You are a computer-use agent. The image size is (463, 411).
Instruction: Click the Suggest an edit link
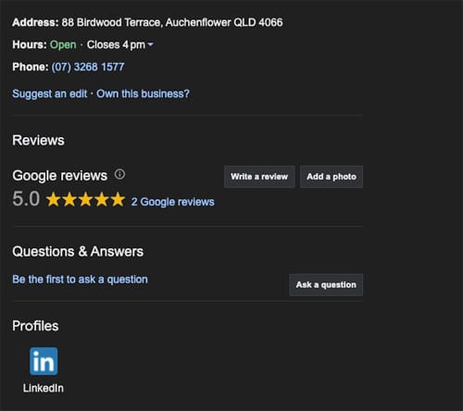[x=50, y=93]
